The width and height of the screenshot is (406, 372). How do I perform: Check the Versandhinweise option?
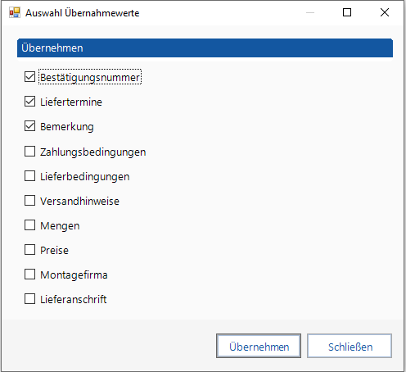[x=29, y=201]
